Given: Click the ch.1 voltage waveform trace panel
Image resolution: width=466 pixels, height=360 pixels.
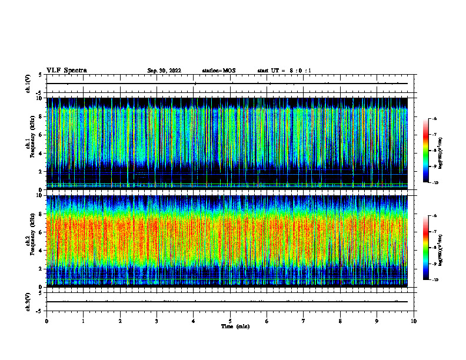Looking at the screenshot, I should (231, 84).
